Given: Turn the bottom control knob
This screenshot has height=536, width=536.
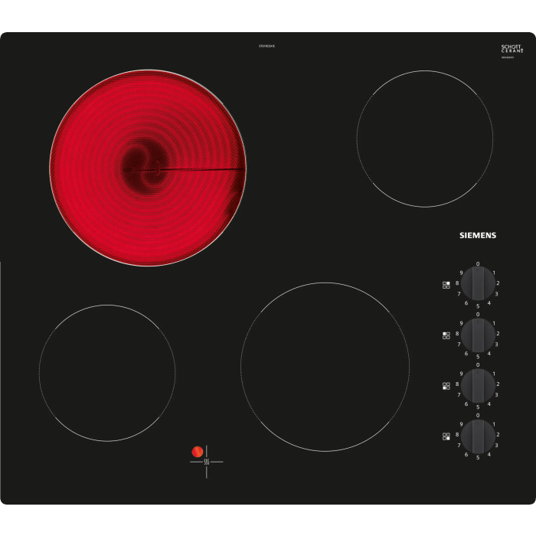Looking at the screenshot, I should 478,436.
